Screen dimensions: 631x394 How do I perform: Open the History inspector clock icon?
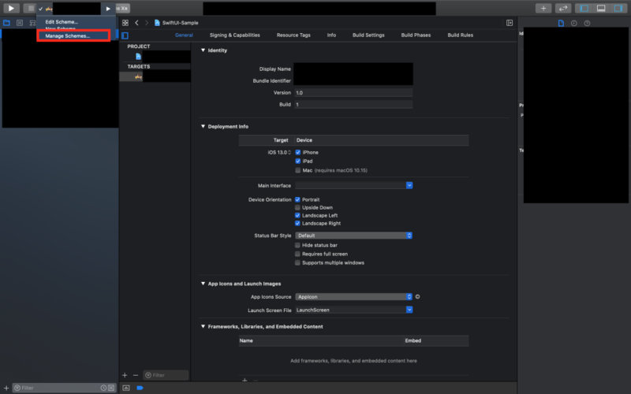[x=574, y=24]
